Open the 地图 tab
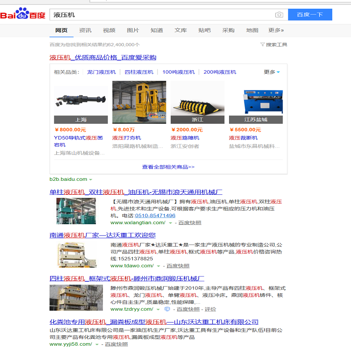 click(x=252, y=30)
